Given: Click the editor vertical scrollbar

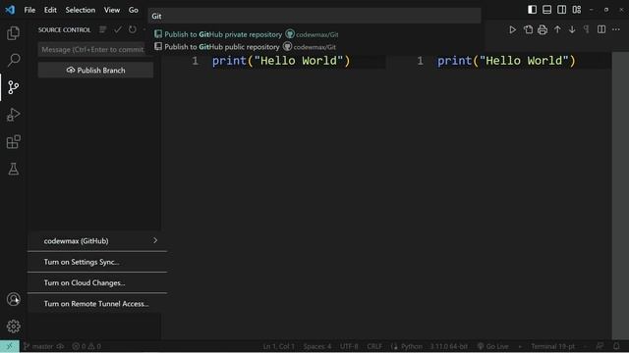Looking at the screenshot, I should pyautogui.click(x=620, y=196).
